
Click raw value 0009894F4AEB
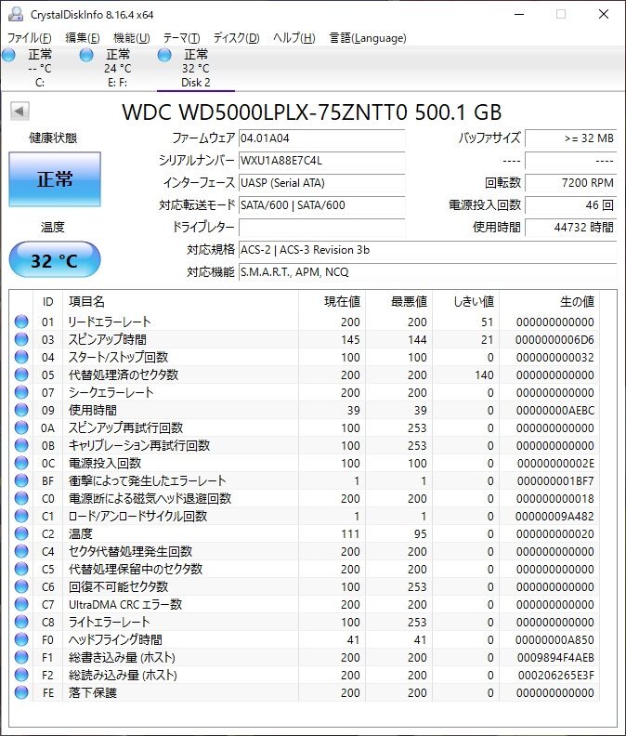pyautogui.click(x=555, y=658)
